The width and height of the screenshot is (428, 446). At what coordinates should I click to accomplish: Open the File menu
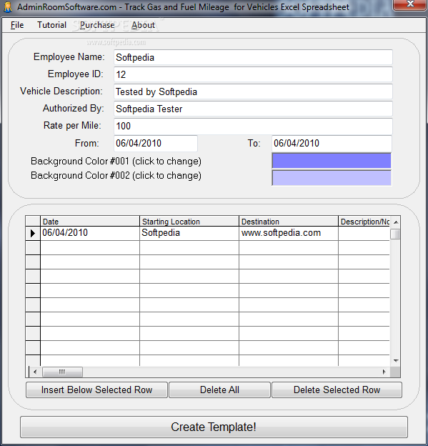click(x=17, y=25)
